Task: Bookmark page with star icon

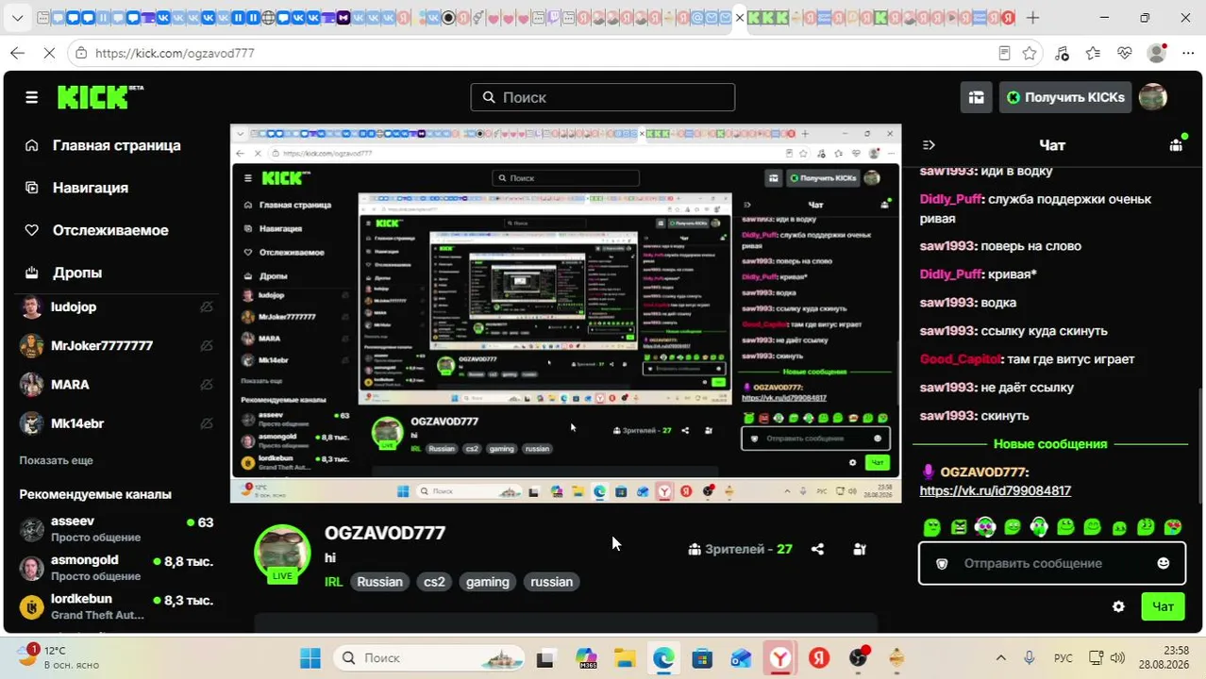Action: tap(1030, 54)
